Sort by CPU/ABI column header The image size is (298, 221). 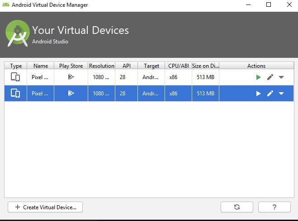point(179,66)
